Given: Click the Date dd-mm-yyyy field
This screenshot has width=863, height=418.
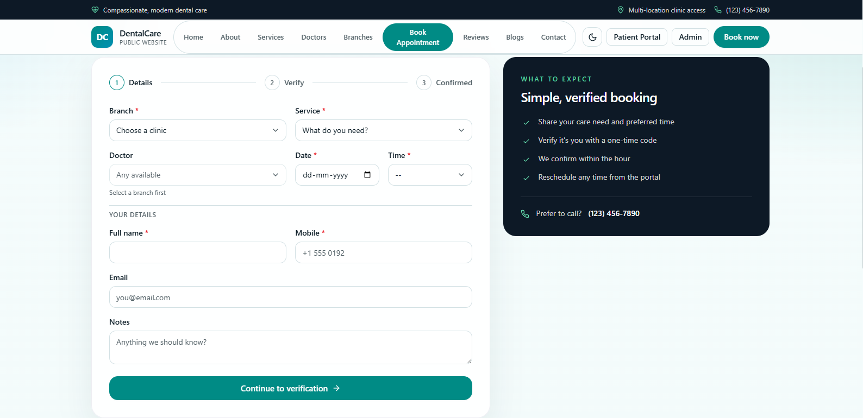Looking at the screenshot, I should 337,175.
